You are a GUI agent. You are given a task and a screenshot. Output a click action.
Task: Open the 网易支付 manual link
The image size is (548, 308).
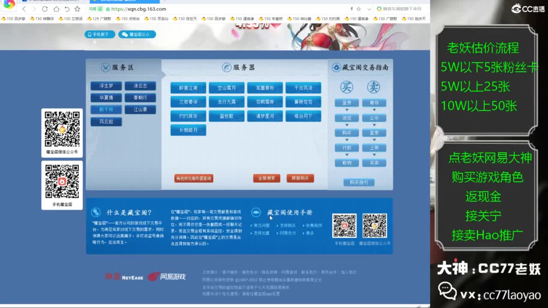[288, 233]
